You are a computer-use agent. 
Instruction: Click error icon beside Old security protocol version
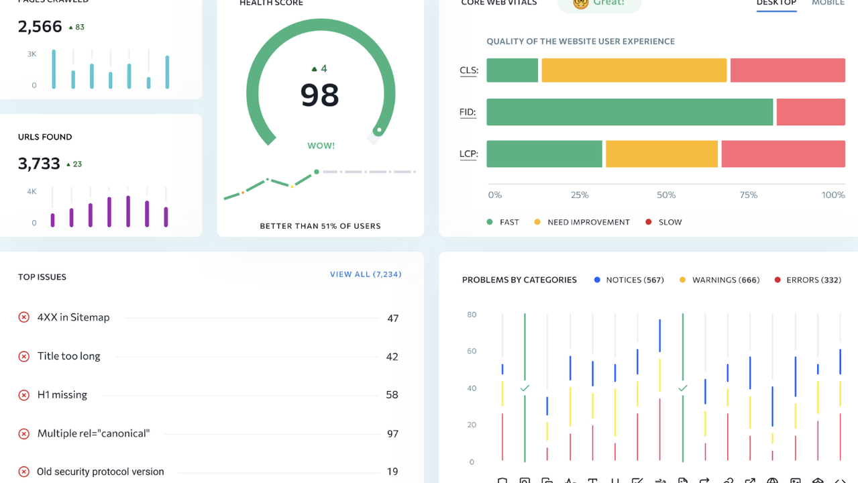24,472
